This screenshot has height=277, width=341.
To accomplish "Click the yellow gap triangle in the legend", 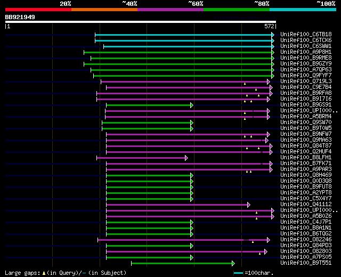I will click(x=44, y=273).
